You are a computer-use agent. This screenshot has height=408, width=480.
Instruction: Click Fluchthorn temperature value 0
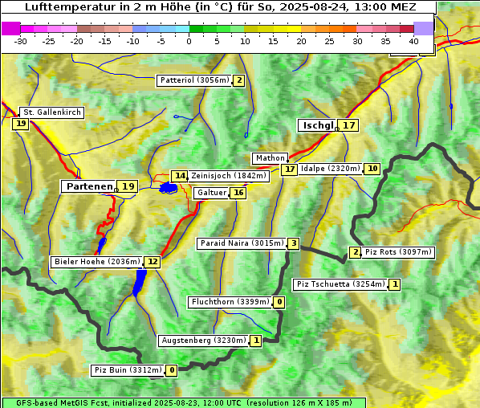279,302
